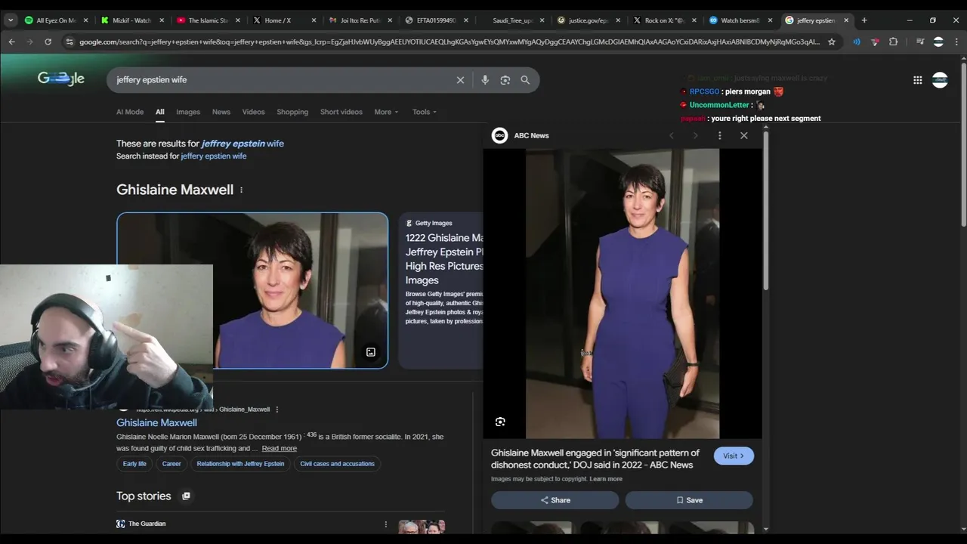The image size is (967, 544).
Task: Close the ABC News image preview panel
Action: [744, 135]
